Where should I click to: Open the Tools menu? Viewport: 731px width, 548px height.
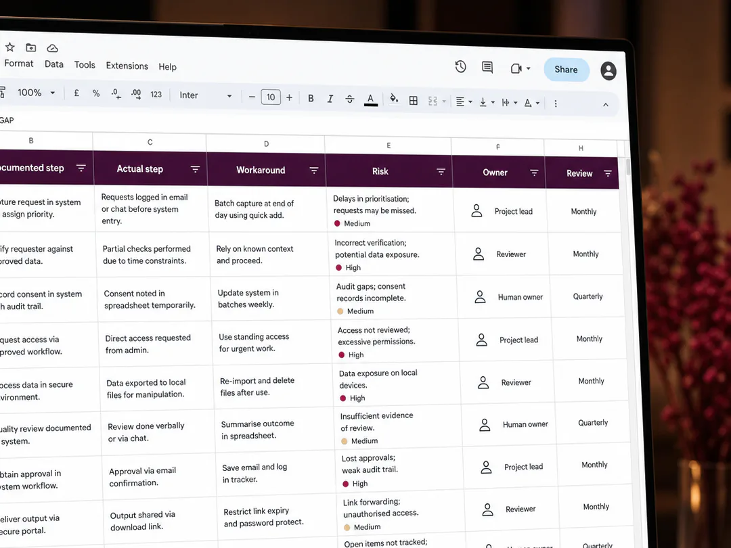tap(85, 65)
